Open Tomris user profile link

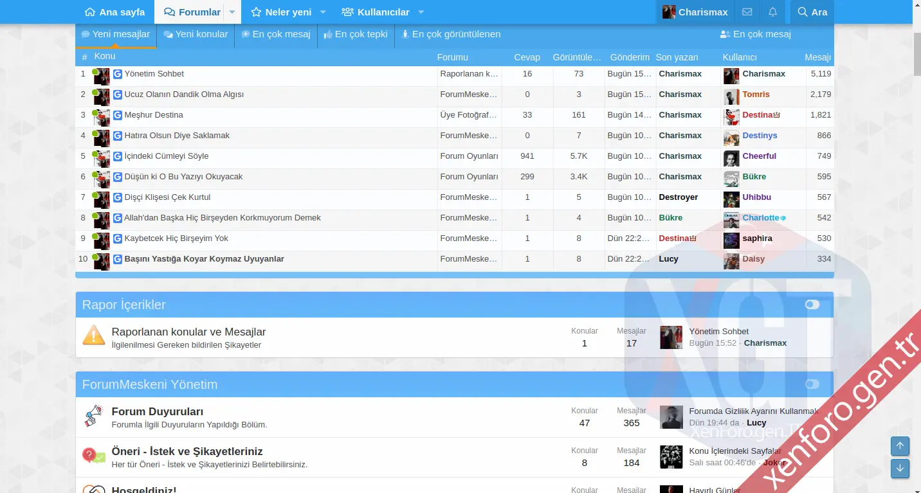[x=756, y=94]
